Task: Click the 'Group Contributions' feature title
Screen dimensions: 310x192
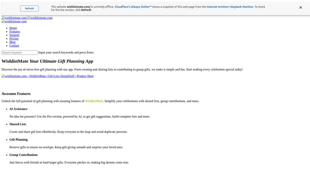Action: [x=24, y=155]
